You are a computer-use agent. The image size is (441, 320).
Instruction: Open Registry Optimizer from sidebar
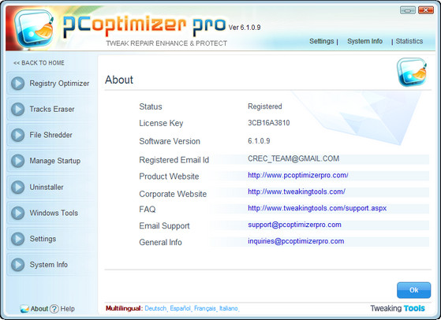tap(51, 84)
